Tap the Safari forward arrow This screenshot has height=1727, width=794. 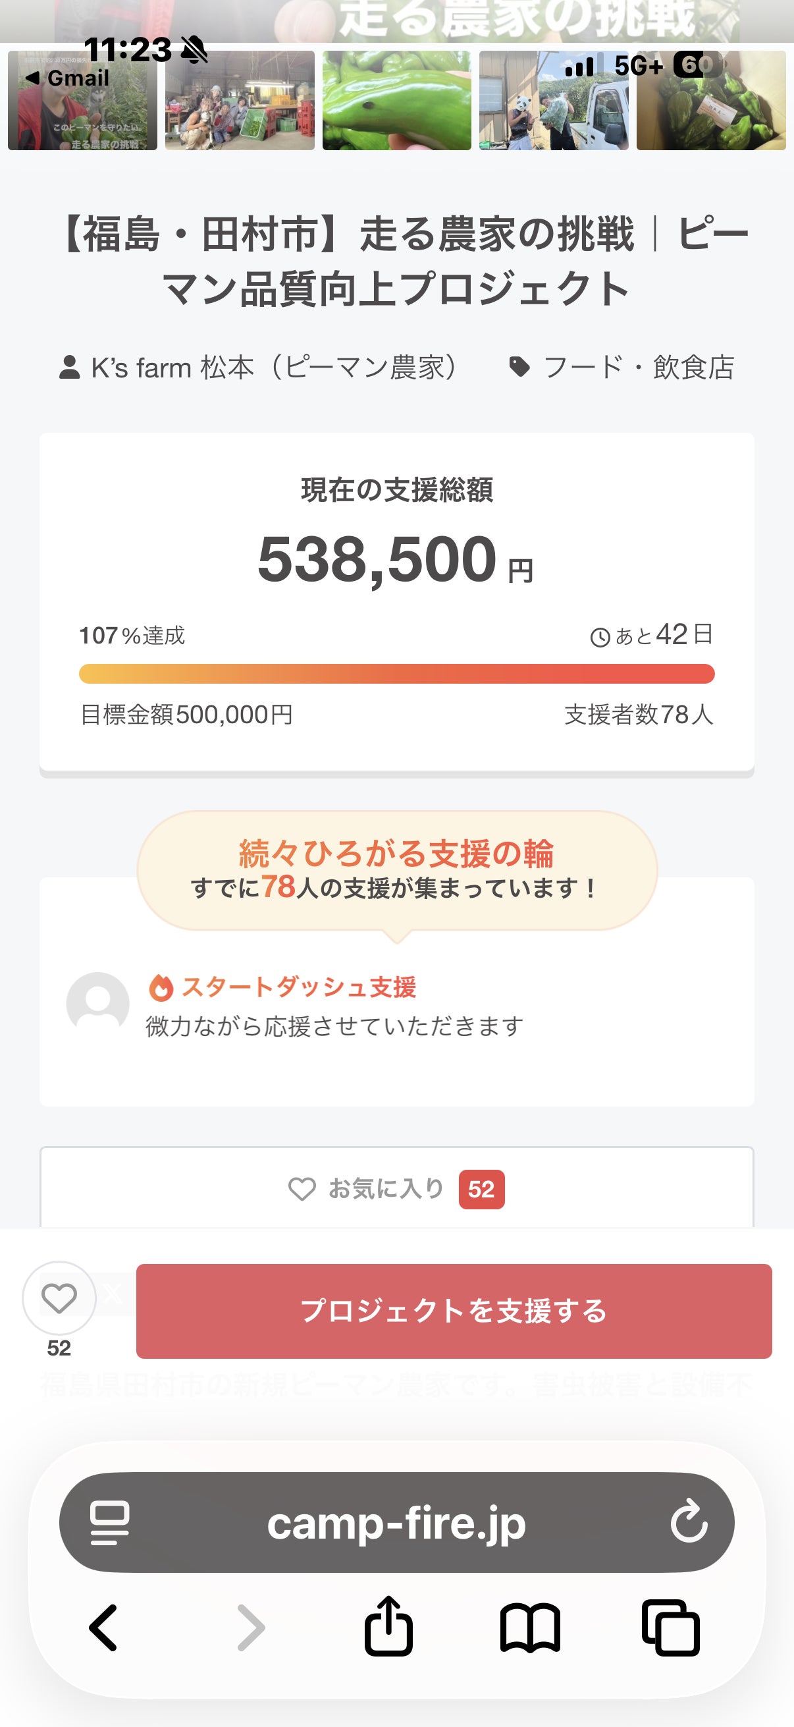tap(251, 1627)
